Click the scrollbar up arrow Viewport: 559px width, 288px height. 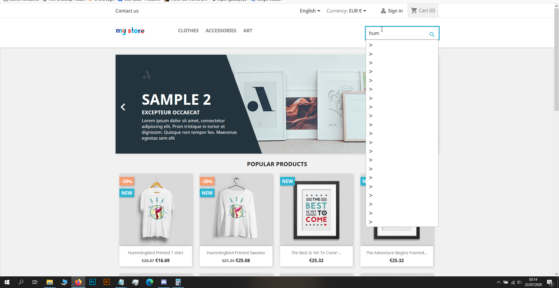(x=556, y=6)
